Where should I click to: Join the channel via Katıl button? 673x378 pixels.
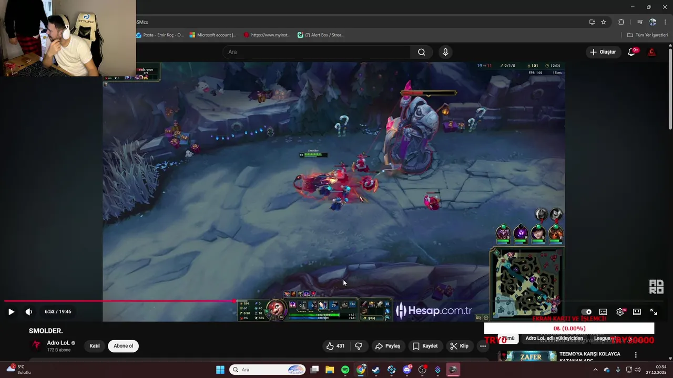tap(95, 346)
